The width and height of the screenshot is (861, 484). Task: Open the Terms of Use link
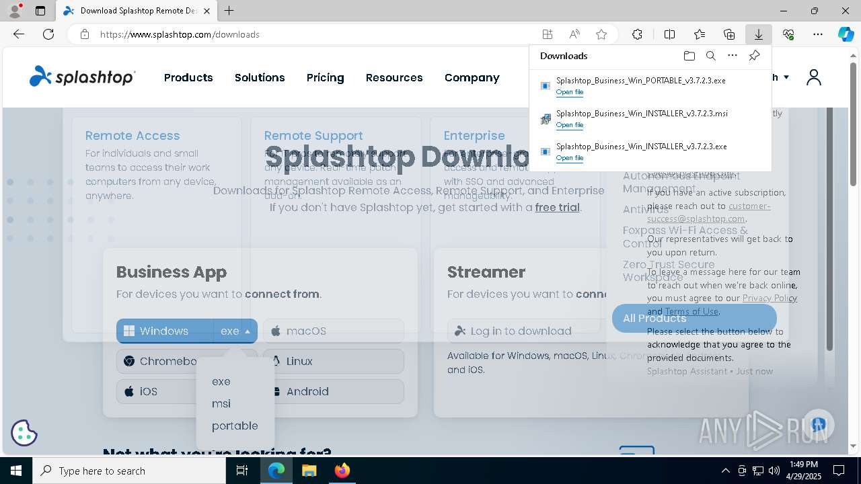(x=691, y=311)
